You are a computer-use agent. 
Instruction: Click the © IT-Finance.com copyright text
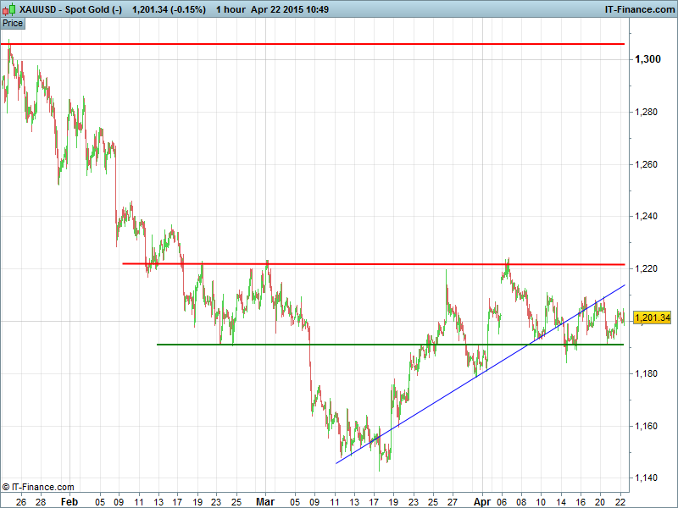coord(38,487)
